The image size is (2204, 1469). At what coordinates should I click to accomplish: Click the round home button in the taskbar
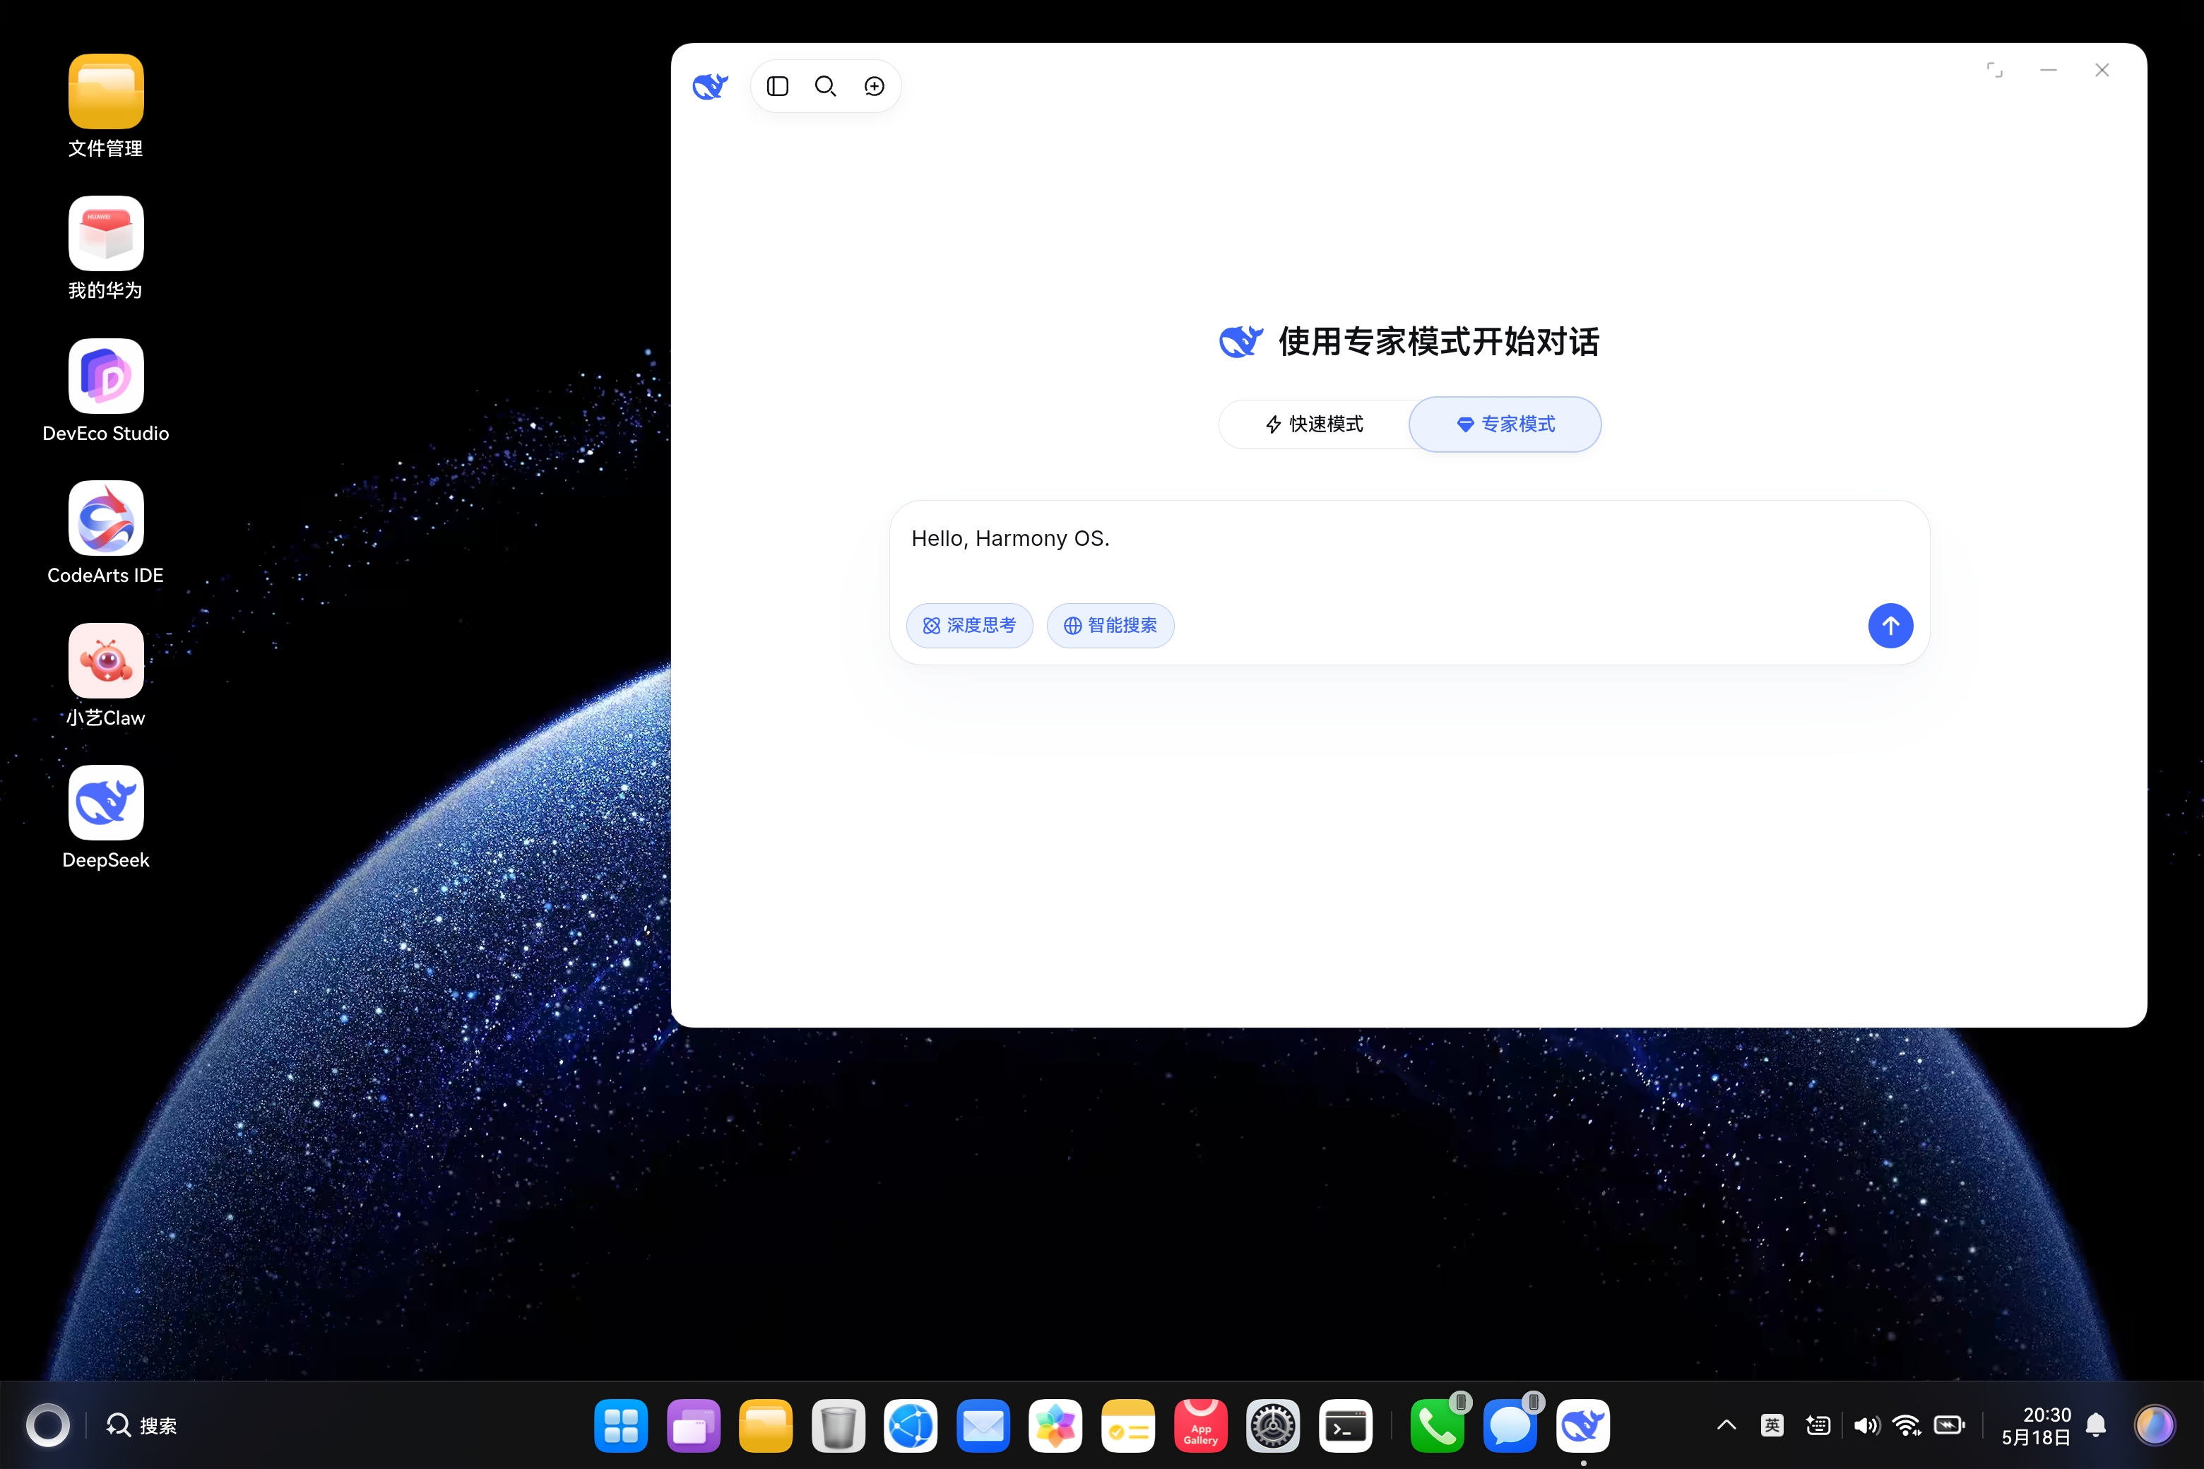coord(48,1426)
